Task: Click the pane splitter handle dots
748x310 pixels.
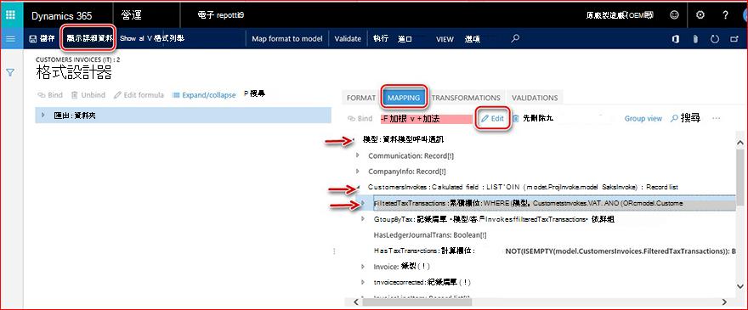Action: (334, 251)
